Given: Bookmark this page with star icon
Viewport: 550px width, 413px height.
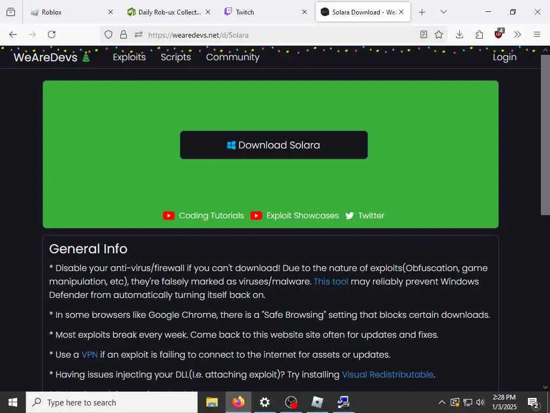Looking at the screenshot, I should point(439,34).
